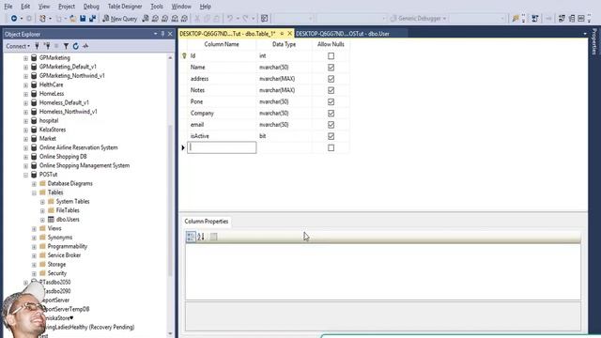
Task: Select the Security folder in POSTut
Action: click(x=57, y=273)
